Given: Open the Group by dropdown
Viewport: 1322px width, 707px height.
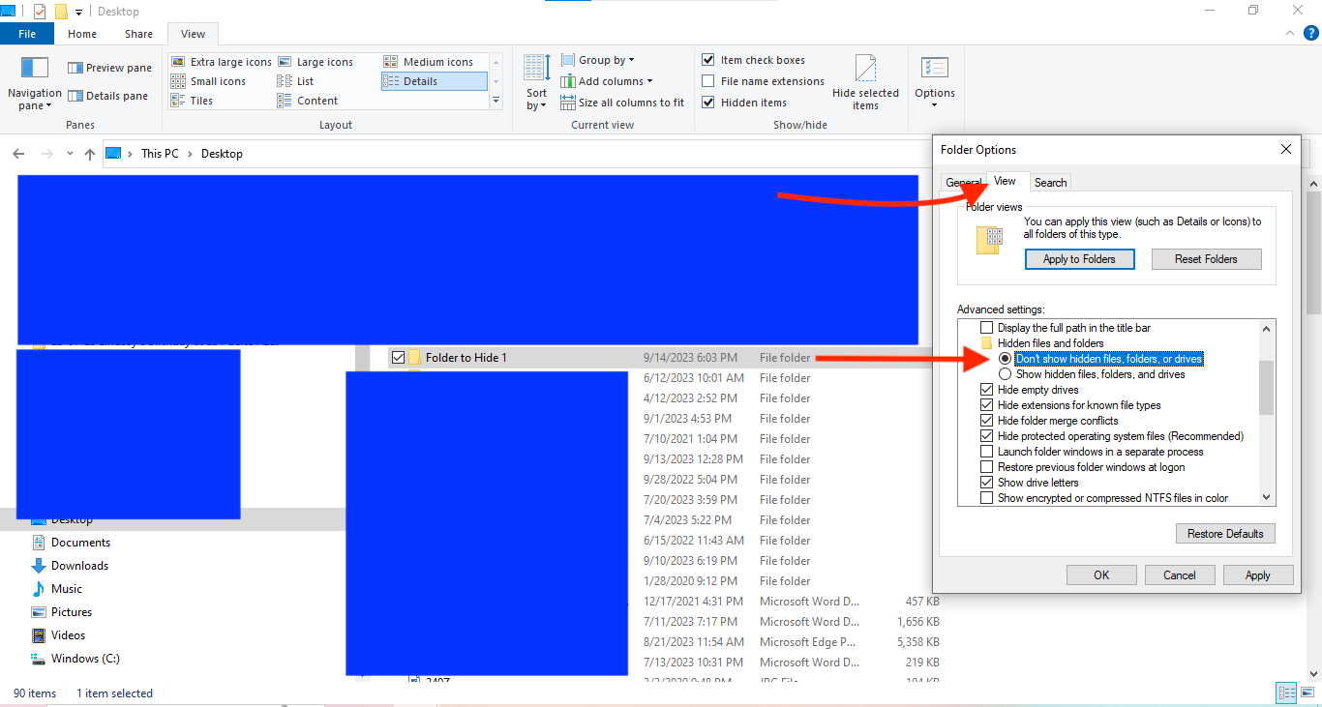Looking at the screenshot, I should (604, 59).
